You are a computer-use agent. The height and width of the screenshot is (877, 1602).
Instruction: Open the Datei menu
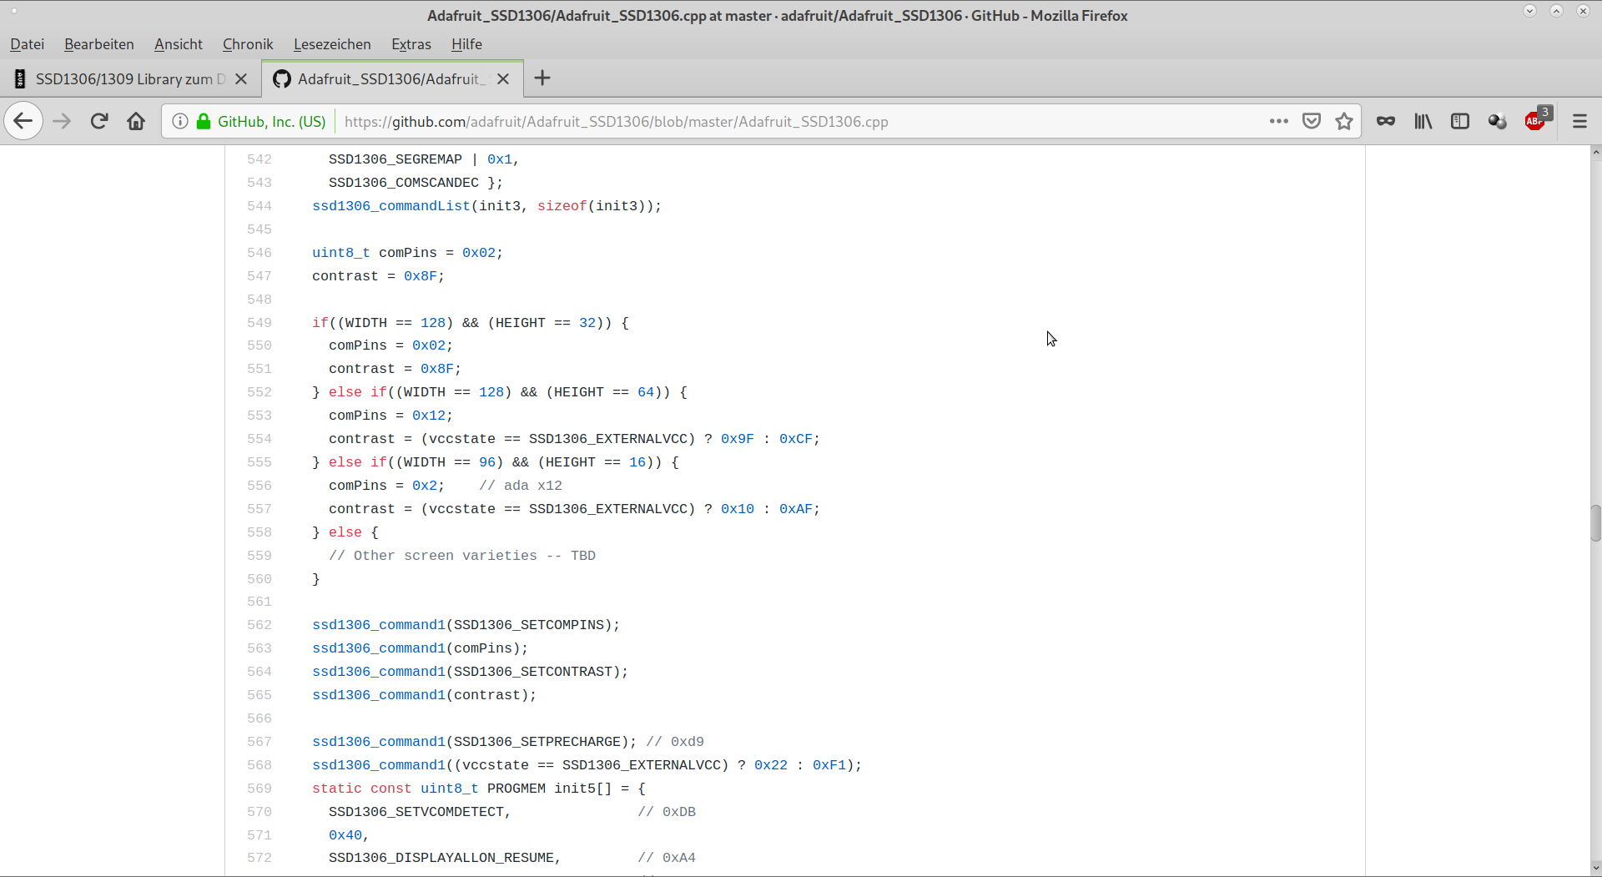28,44
